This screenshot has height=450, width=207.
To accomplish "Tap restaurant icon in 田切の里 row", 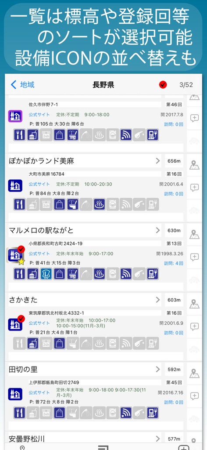I will coord(19,413).
